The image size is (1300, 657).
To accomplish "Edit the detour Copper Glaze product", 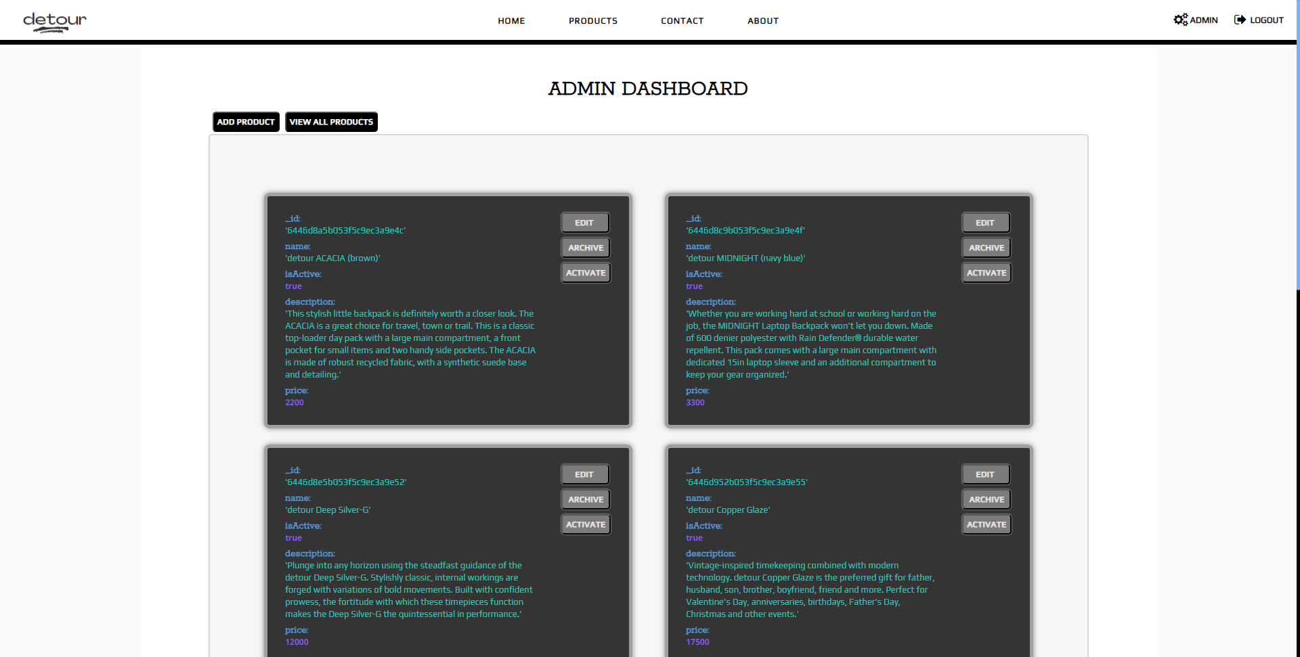I will tap(986, 474).
